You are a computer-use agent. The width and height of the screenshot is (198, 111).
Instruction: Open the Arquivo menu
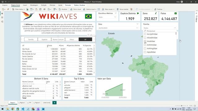click(5, 5)
